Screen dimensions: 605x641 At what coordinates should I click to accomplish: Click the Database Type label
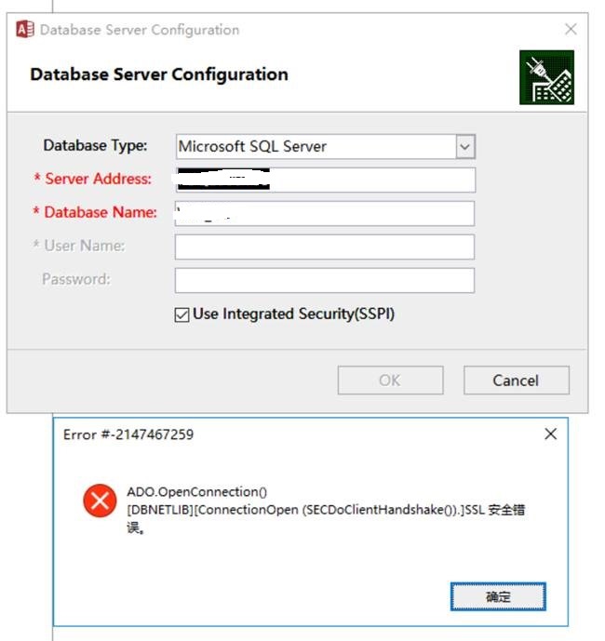(x=95, y=145)
